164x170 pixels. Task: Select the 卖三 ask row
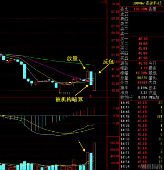click(x=142, y=24)
